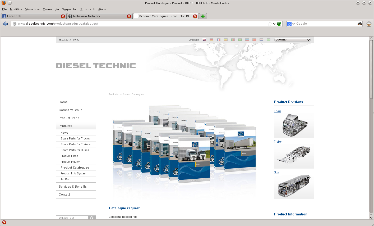
Task: Close the Notiziario Network tab
Action: [x=129, y=16]
